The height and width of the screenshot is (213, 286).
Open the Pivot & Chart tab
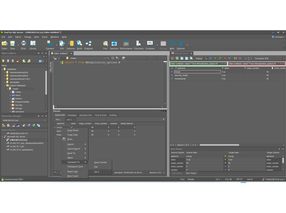click(x=101, y=115)
